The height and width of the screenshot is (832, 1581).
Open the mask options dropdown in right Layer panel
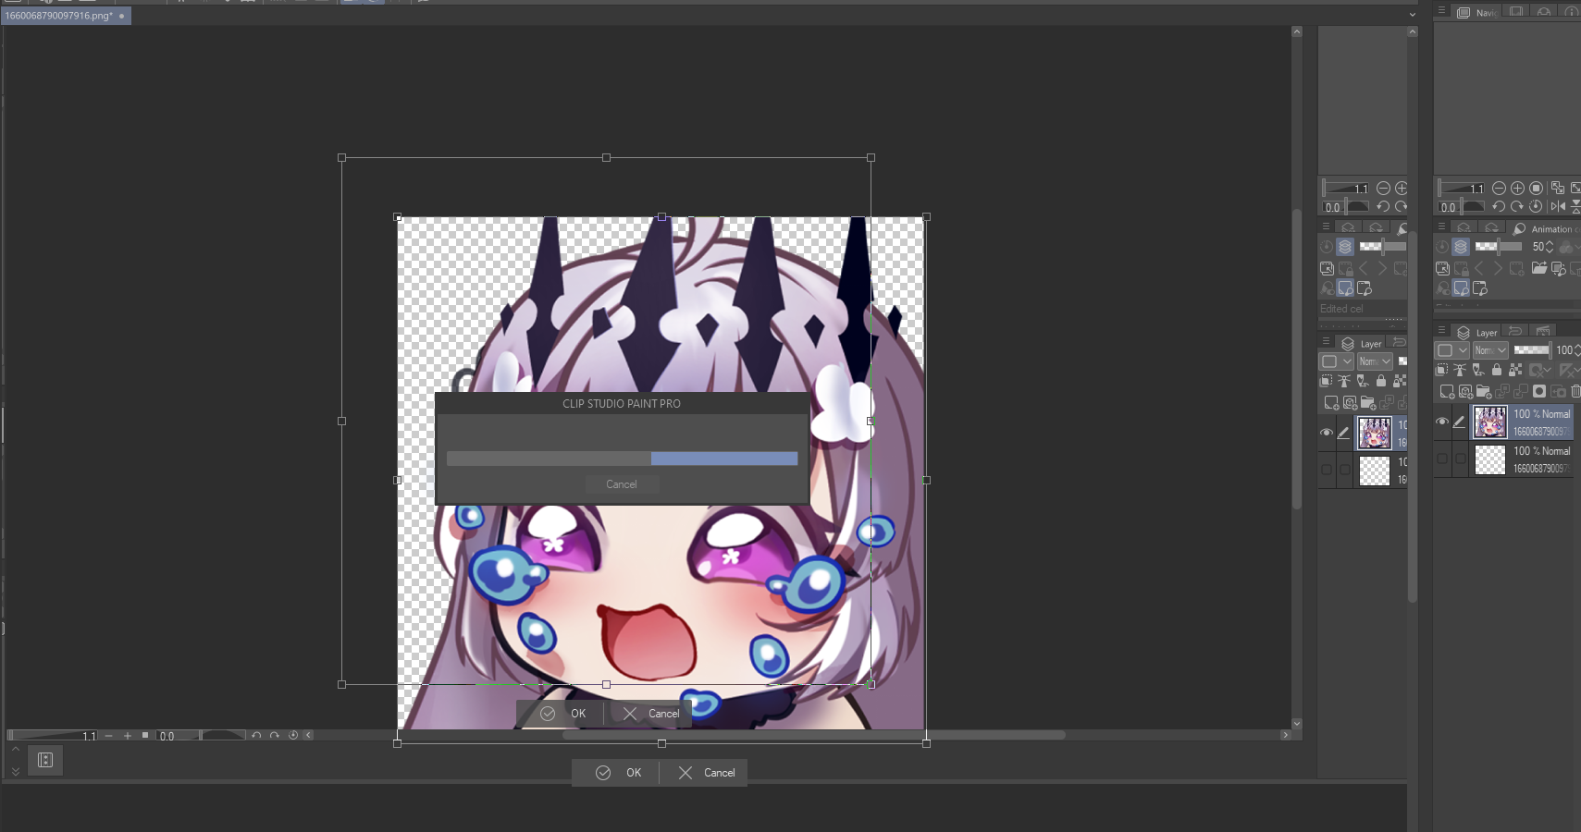(1539, 370)
